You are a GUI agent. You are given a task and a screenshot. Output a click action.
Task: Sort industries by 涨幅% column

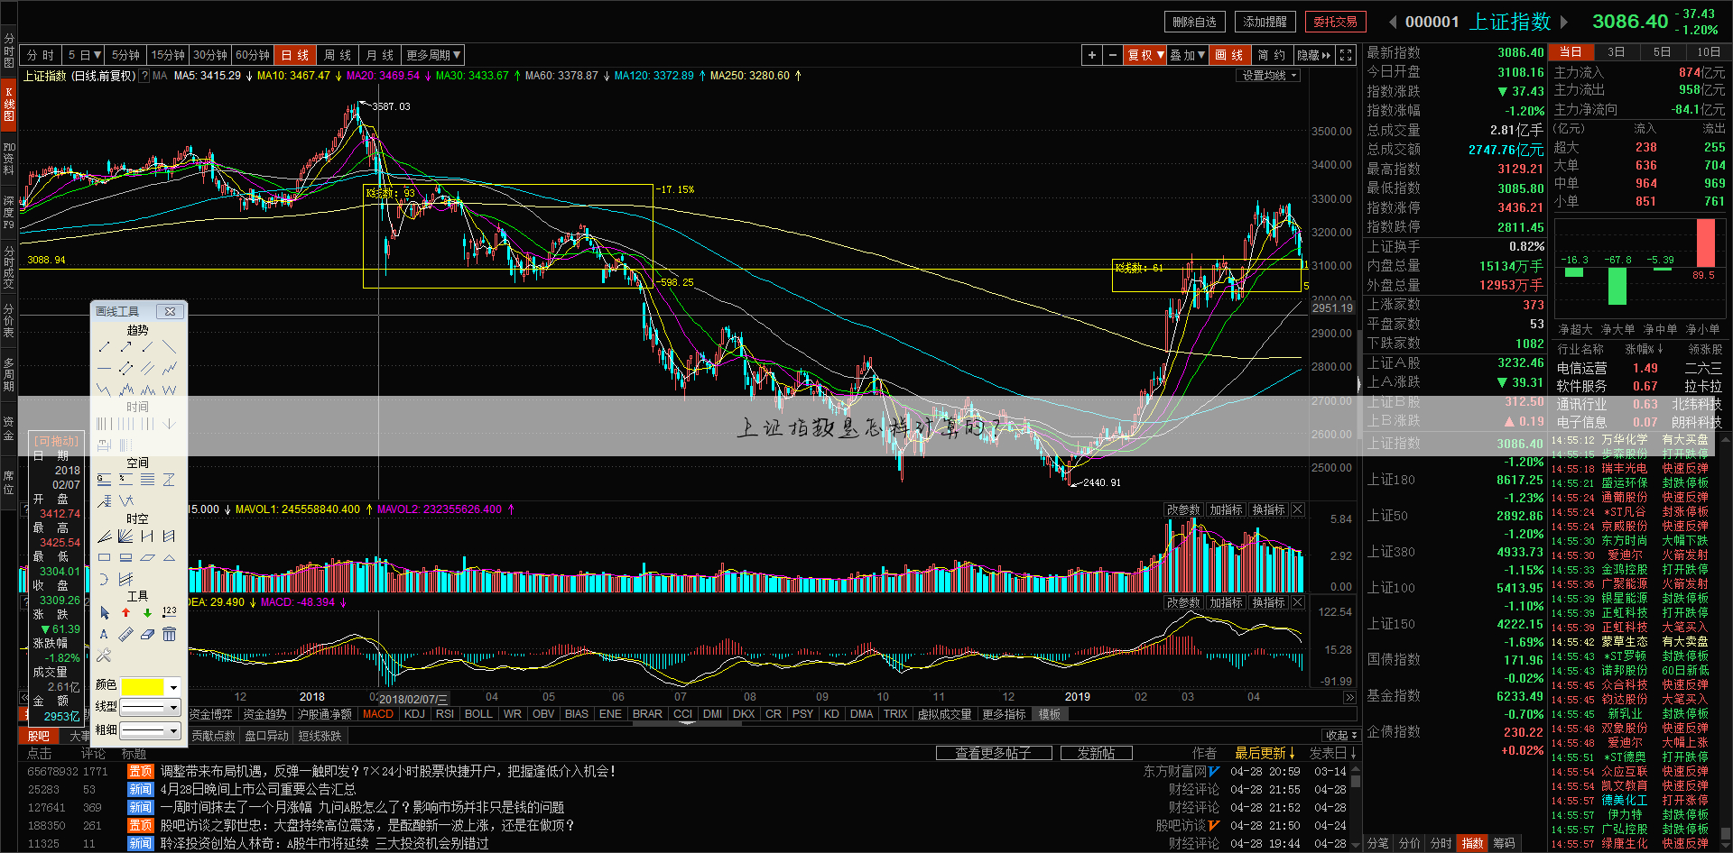[x=1645, y=349]
